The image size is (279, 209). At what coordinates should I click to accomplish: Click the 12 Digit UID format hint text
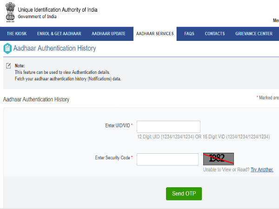[x=203, y=137]
